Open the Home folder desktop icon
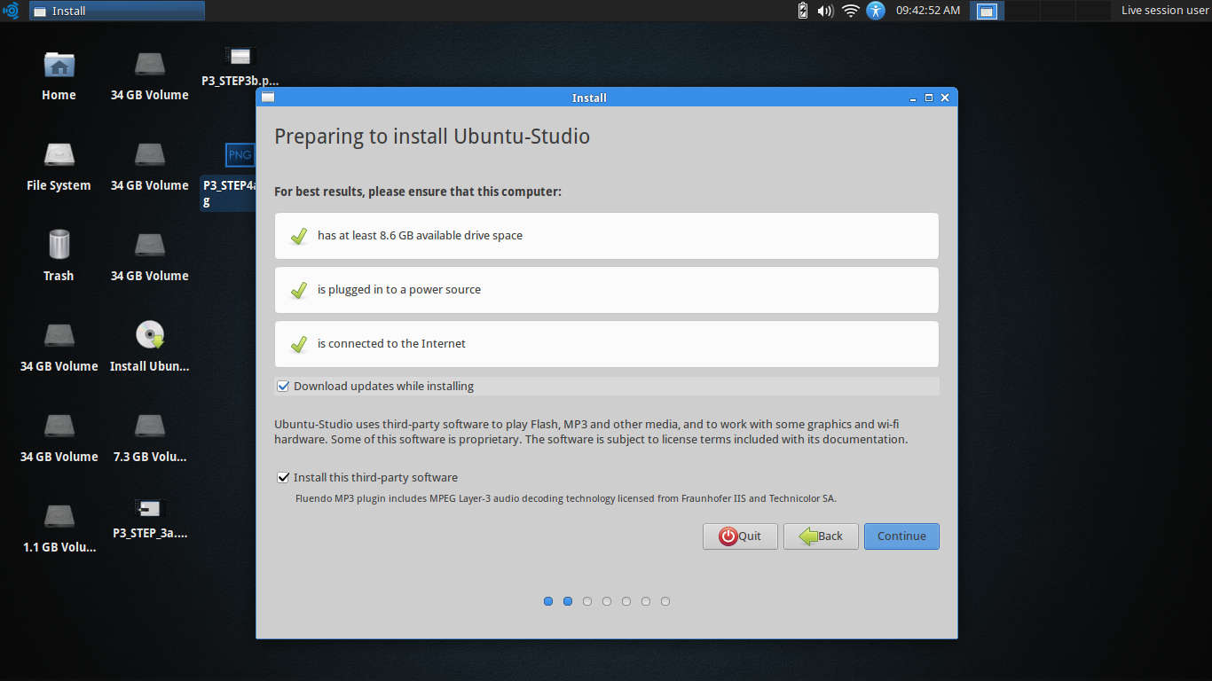 point(59,66)
